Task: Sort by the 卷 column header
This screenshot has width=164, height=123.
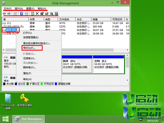Action: 15,19
